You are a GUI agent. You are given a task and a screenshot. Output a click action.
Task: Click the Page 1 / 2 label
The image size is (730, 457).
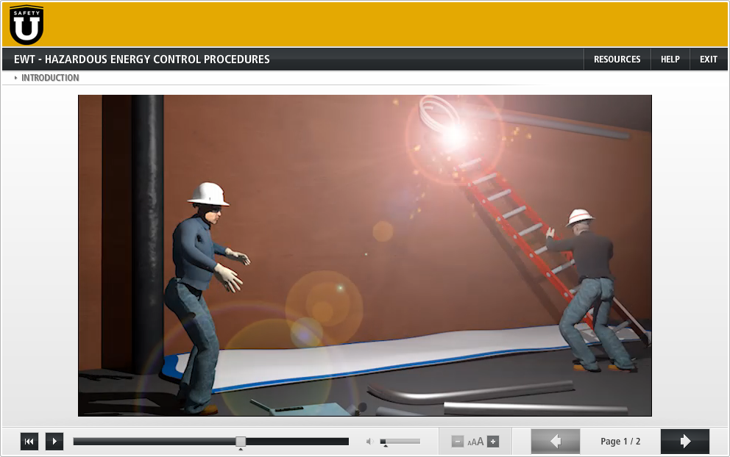point(620,441)
